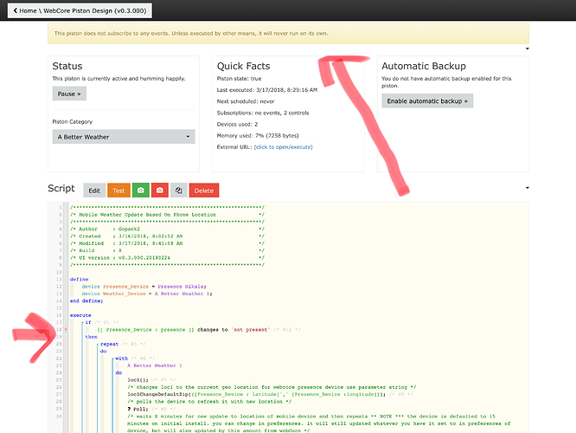576x433 pixels.
Task: Enable automatic backup for this piston
Action: coord(427,100)
